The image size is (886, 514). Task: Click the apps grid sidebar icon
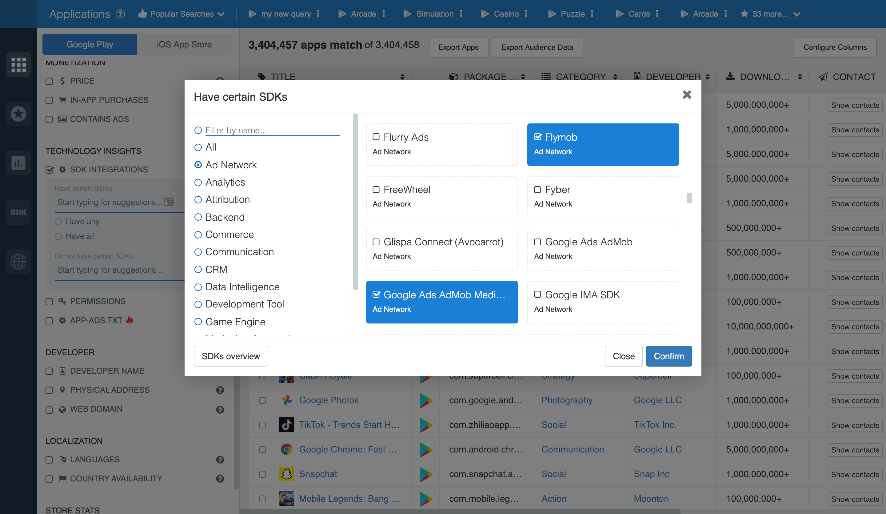[x=18, y=65]
